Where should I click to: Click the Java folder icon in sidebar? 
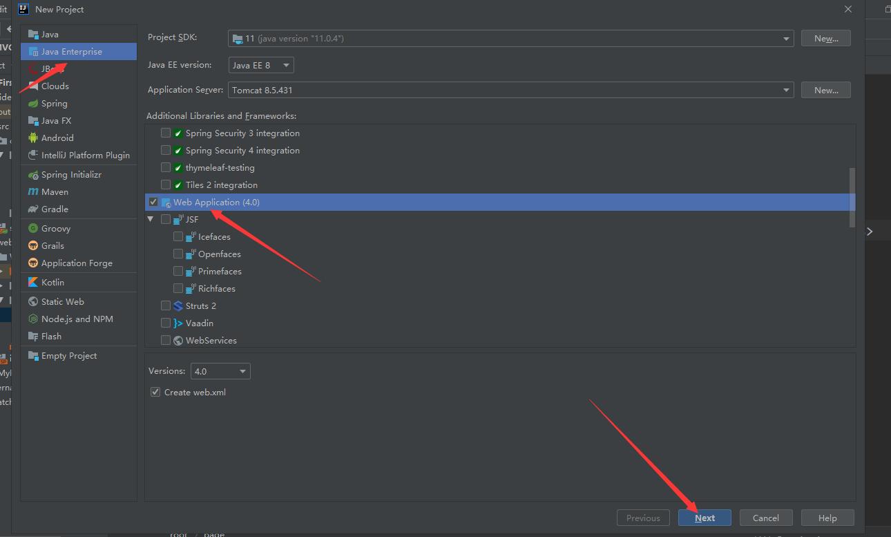(33, 34)
